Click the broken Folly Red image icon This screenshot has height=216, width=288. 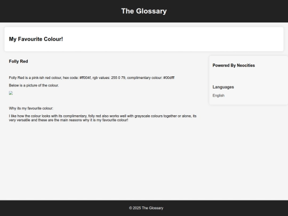click(11, 93)
